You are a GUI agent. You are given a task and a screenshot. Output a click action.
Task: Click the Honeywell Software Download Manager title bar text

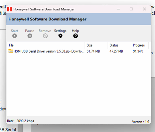[x=44, y=9]
